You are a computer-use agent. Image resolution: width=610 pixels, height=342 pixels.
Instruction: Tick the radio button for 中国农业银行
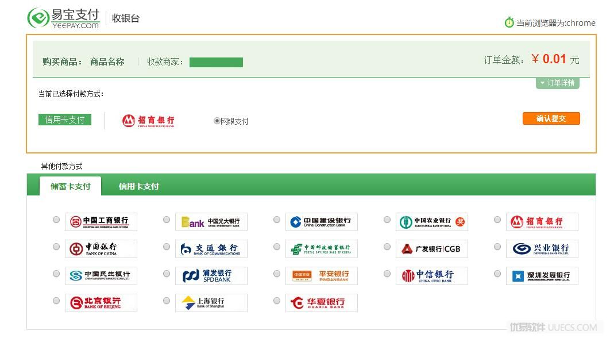point(387,220)
